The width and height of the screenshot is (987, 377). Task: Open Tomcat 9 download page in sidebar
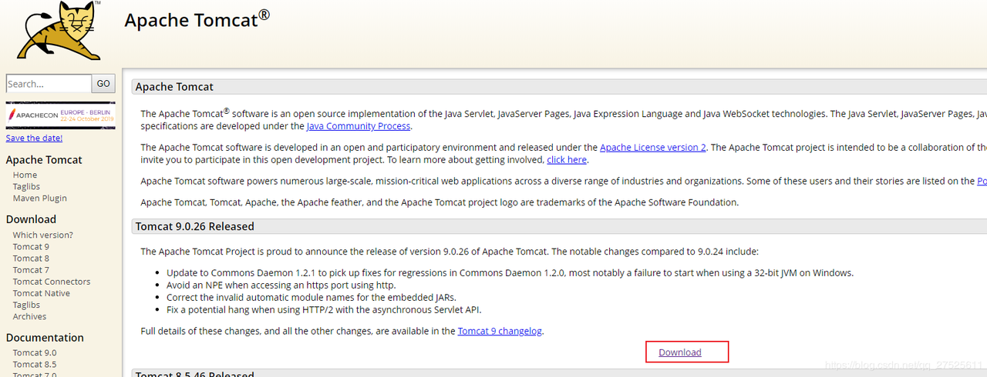[x=31, y=246]
